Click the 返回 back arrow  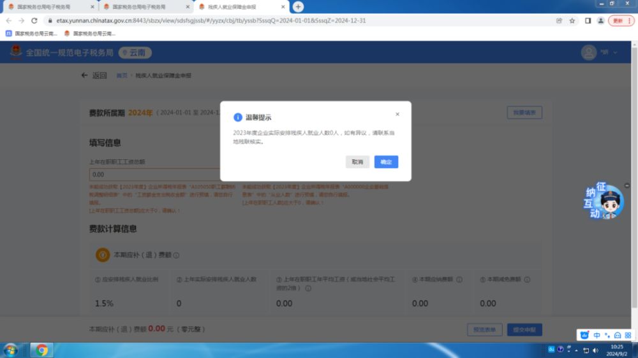pyautogui.click(x=85, y=75)
